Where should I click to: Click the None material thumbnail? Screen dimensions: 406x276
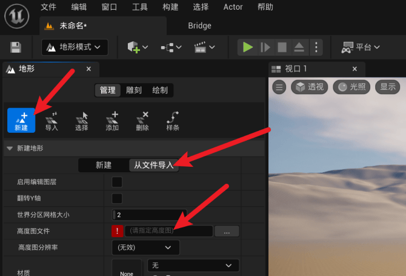[127, 268]
